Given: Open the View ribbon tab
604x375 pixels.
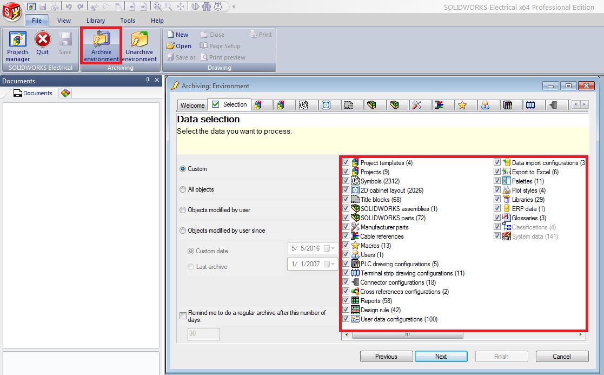Looking at the screenshot, I should point(64,21).
